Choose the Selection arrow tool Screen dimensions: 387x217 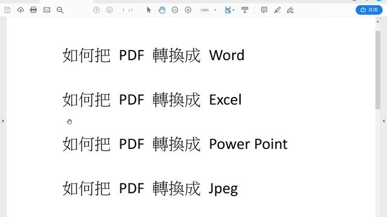[x=149, y=10]
